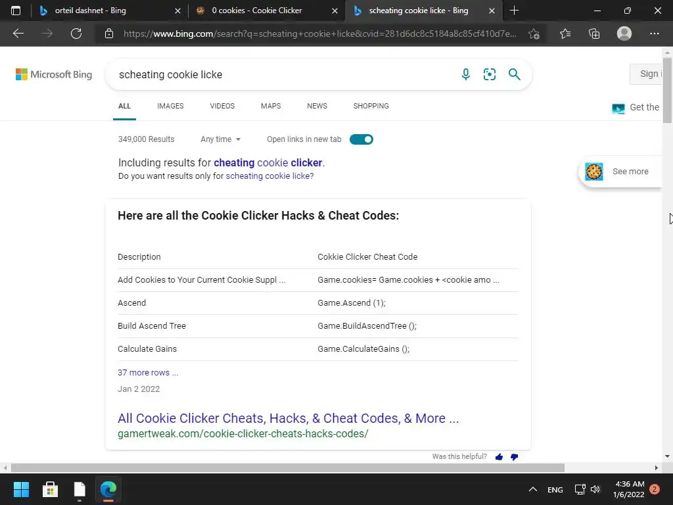Search only for scheating cookie licke
The width and height of the screenshot is (673, 505).
(x=267, y=176)
